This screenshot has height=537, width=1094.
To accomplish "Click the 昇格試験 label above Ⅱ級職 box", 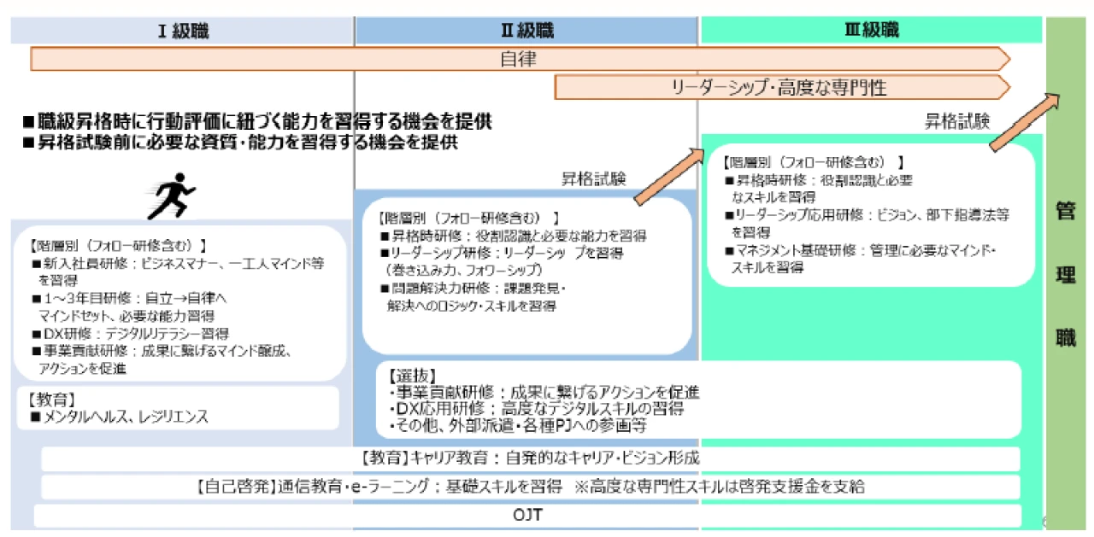I will (x=594, y=178).
